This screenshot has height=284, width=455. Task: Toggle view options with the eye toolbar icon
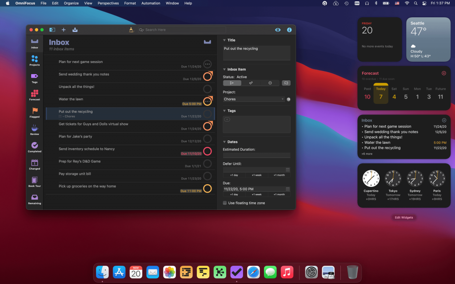(x=278, y=30)
